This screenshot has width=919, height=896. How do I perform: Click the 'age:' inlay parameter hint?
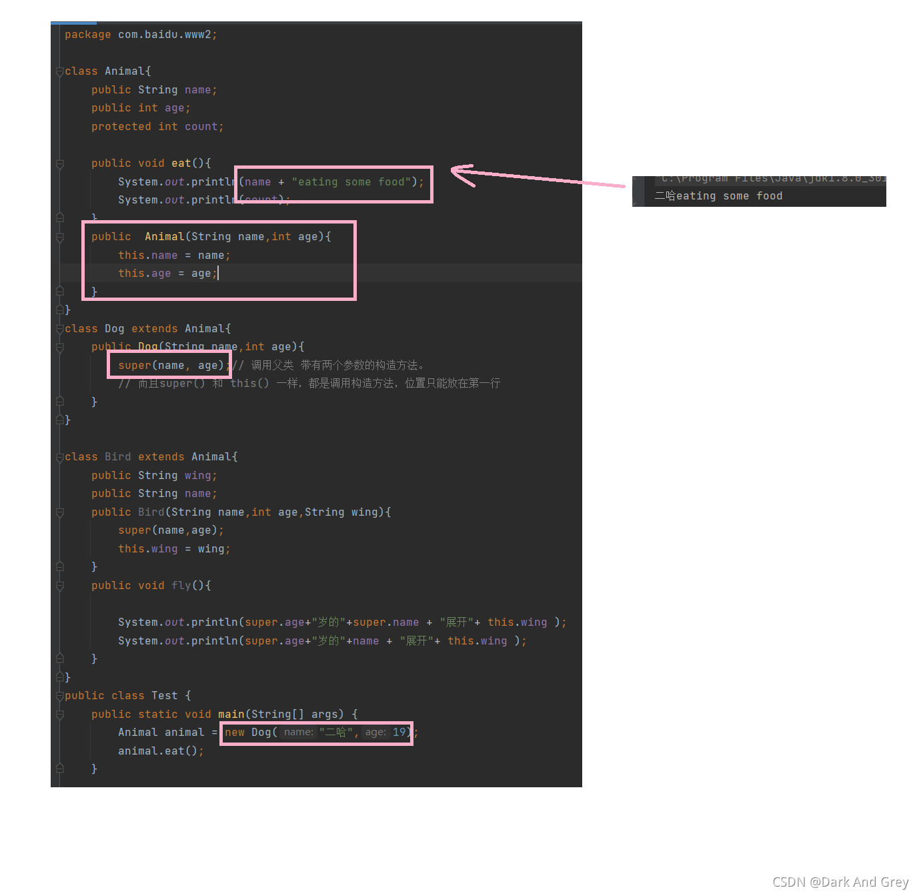pos(375,733)
